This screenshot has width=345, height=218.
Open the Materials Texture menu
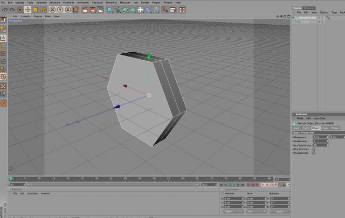coord(45,194)
